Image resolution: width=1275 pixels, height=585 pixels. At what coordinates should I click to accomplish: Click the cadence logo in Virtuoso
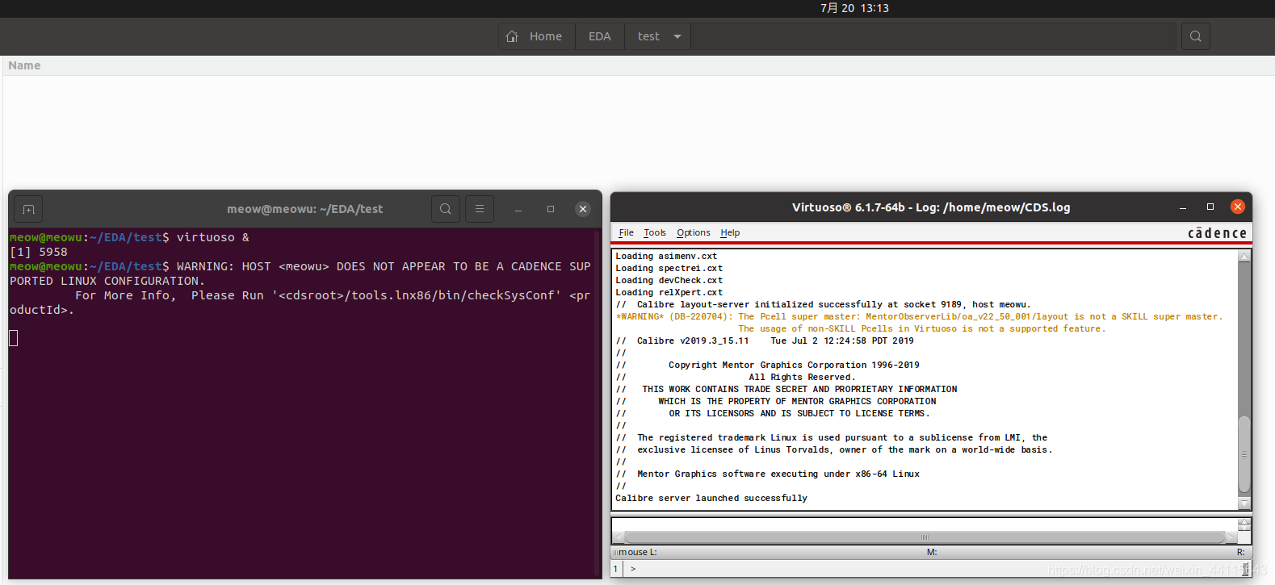point(1217,232)
